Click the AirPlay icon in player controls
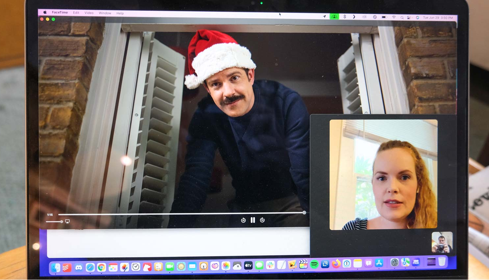The height and width of the screenshot is (280, 489). tap(67, 221)
